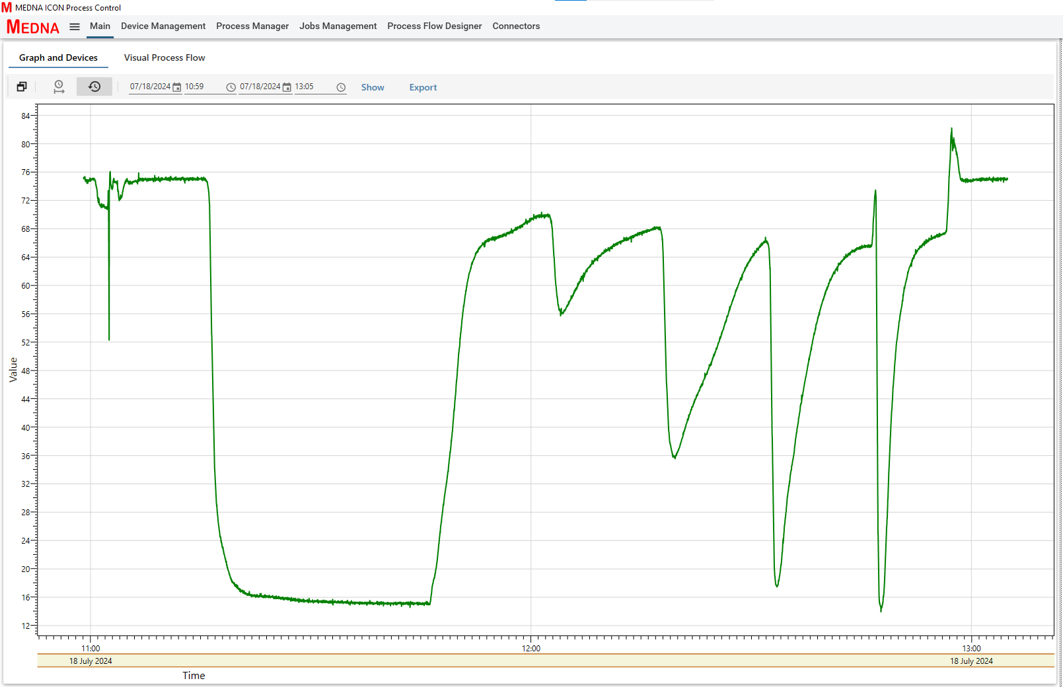Open the hamburger menu next to MEDNA logo
Screen dimensions: 1063x687
75,27
